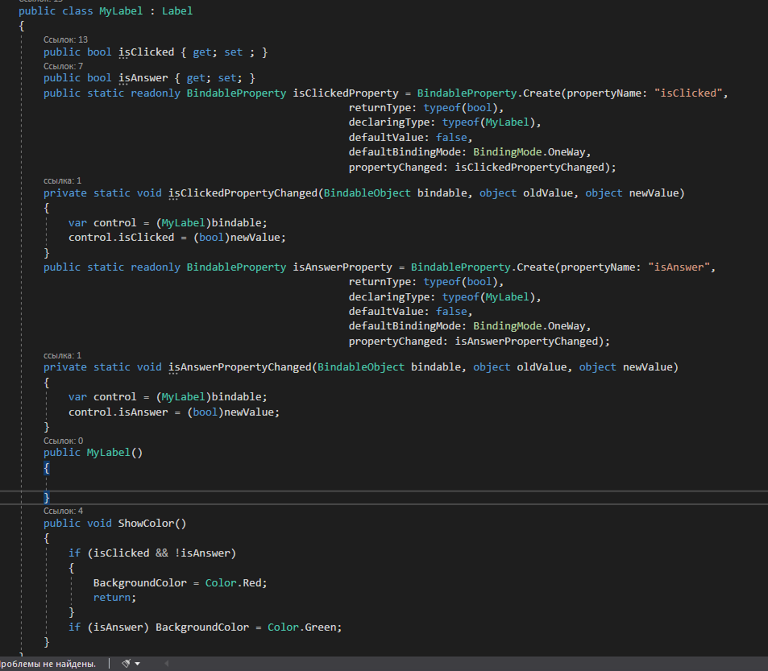768x671 pixels.
Task: Open the "Ссылок: 4" link above ShowColor
Action: coord(63,511)
